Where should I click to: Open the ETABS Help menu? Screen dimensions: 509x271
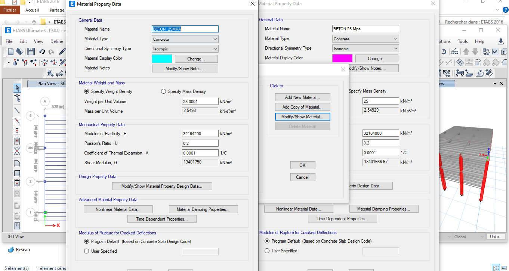(x=479, y=41)
